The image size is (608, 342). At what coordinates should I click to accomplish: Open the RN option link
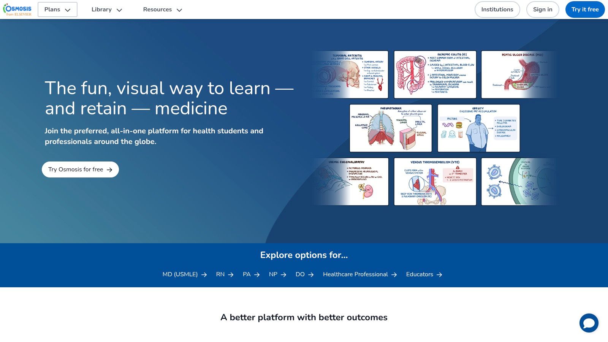point(225,274)
